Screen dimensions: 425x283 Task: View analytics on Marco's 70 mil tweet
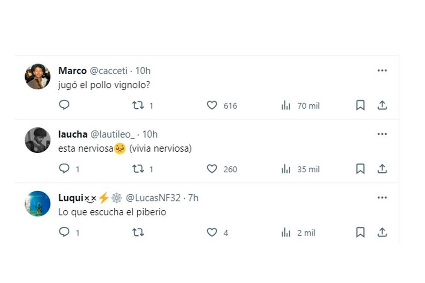[x=286, y=105]
